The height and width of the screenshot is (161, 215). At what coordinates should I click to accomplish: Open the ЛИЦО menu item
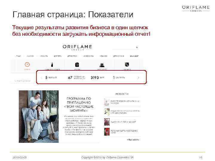[x=19, y=56]
